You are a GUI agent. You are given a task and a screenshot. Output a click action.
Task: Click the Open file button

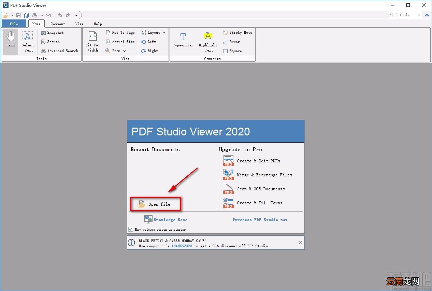pos(156,204)
